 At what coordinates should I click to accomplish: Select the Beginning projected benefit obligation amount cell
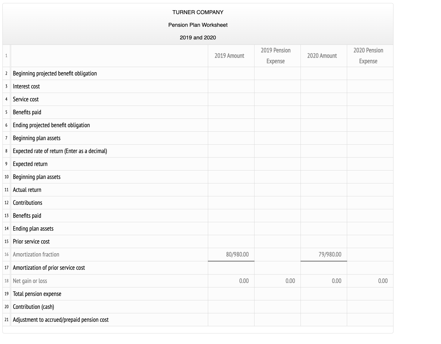pos(231,73)
